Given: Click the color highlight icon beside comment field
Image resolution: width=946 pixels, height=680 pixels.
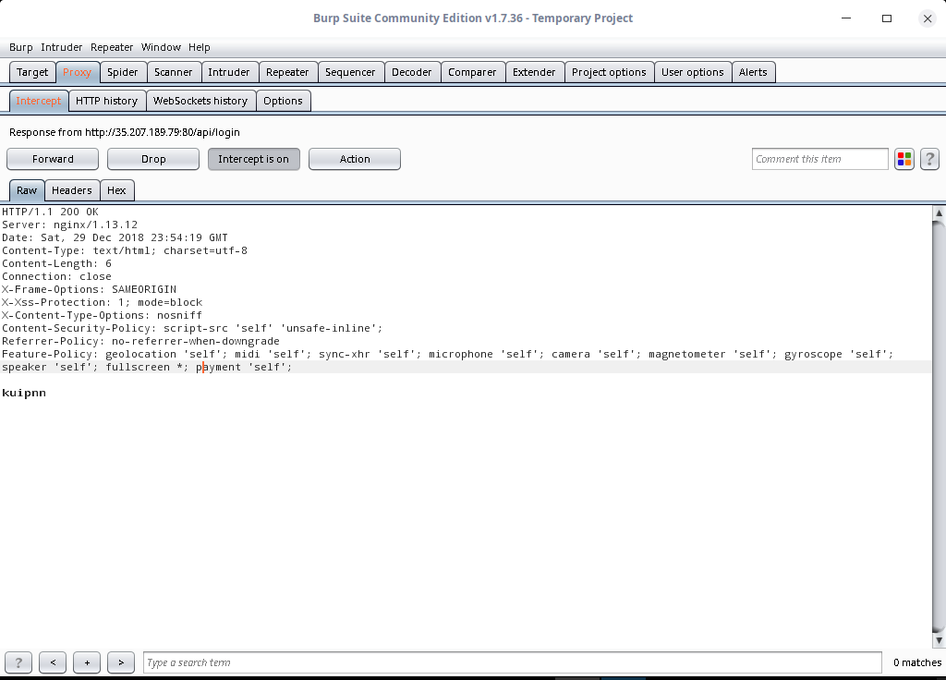Looking at the screenshot, I should coord(904,159).
